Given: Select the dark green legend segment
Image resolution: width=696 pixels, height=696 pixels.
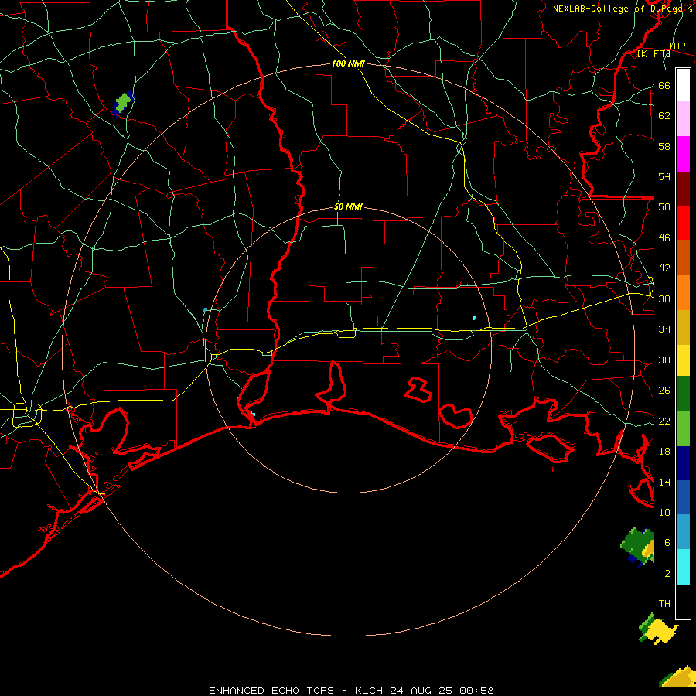Looking at the screenshot, I should 683,394.
